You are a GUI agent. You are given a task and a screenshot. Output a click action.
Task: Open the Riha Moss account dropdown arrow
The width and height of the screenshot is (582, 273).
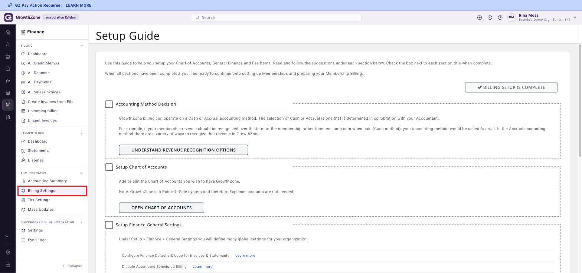point(575,17)
